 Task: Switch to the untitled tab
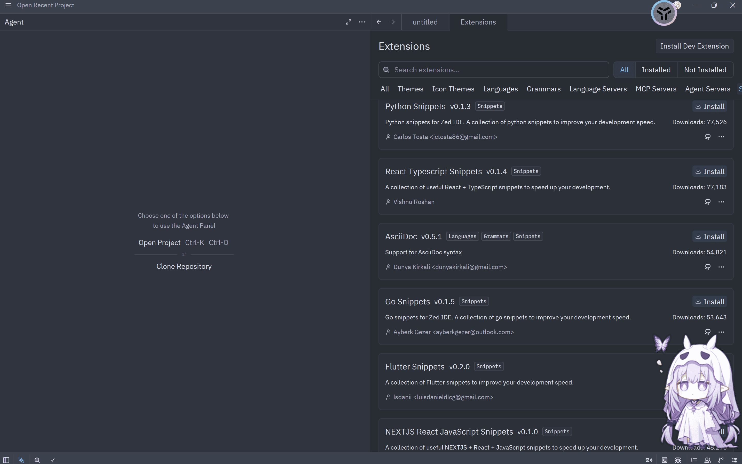click(x=425, y=22)
